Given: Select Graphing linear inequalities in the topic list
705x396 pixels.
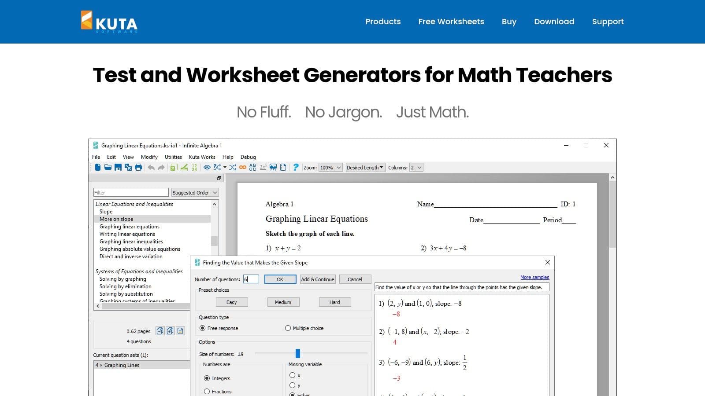Looking at the screenshot, I should click(x=131, y=241).
